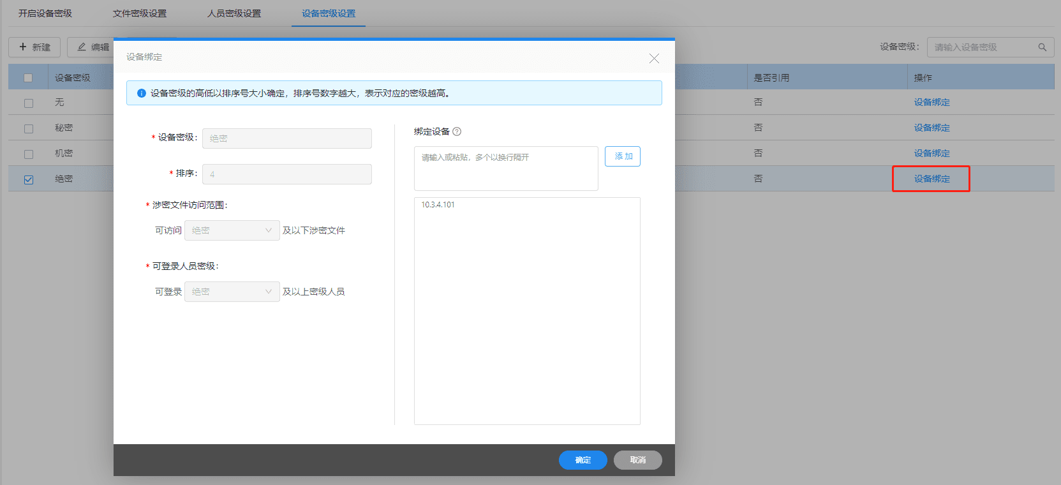The image size is (1061, 485).
Task: Click 秘密 cell in the table
Action: click(x=64, y=128)
